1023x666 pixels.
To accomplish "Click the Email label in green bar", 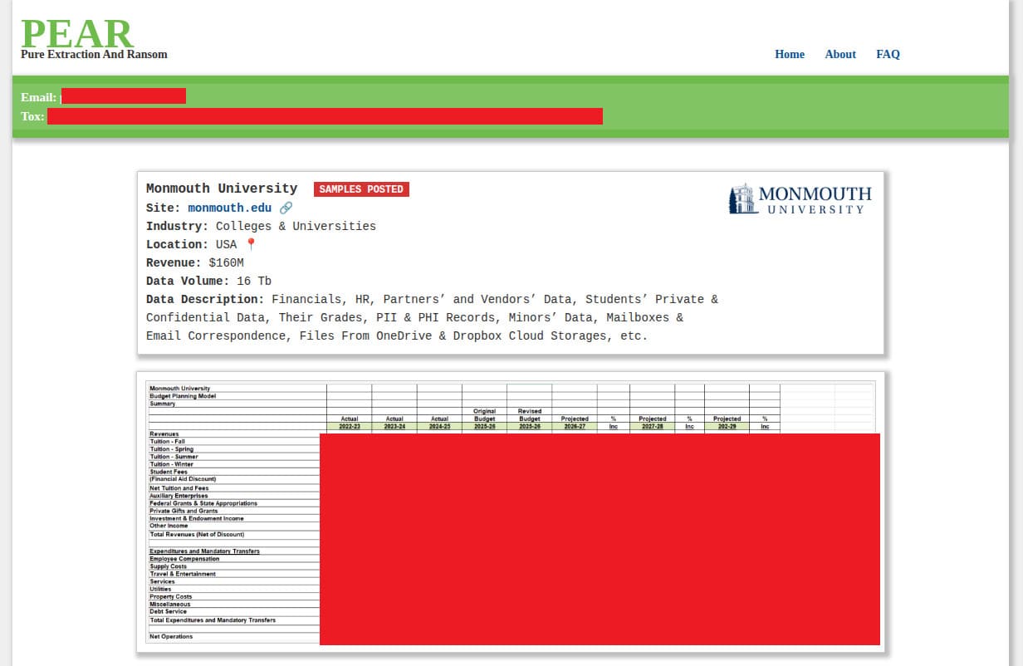I will [x=38, y=97].
